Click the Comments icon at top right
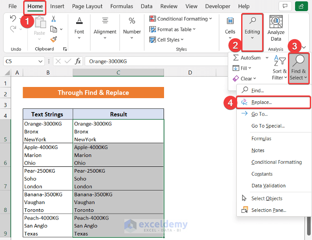This screenshot has width=312, height=240. pos(285,6)
